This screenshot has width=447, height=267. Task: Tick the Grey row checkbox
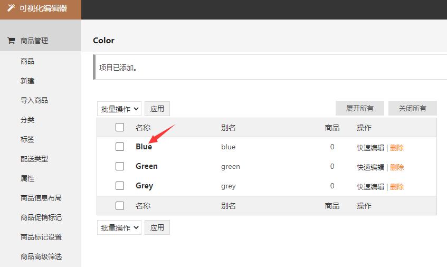[x=120, y=186]
